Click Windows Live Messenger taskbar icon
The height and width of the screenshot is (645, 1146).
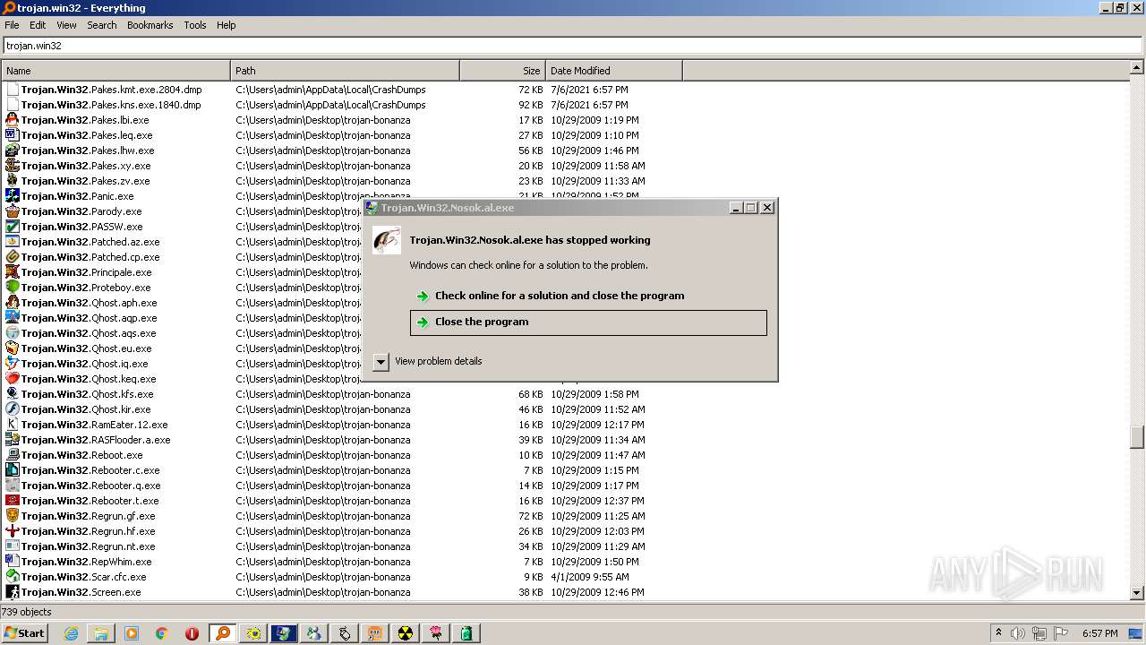314,633
